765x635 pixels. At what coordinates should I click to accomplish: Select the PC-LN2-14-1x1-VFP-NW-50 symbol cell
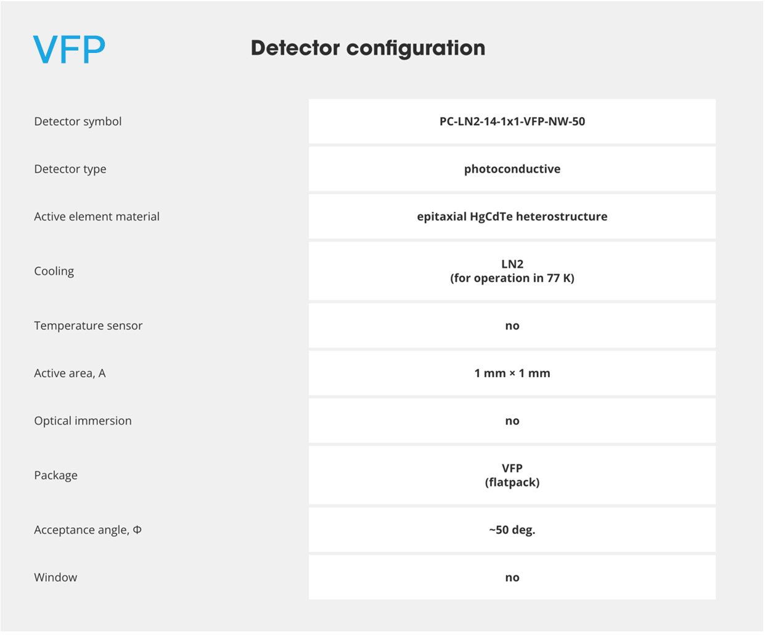[x=512, y=121]
